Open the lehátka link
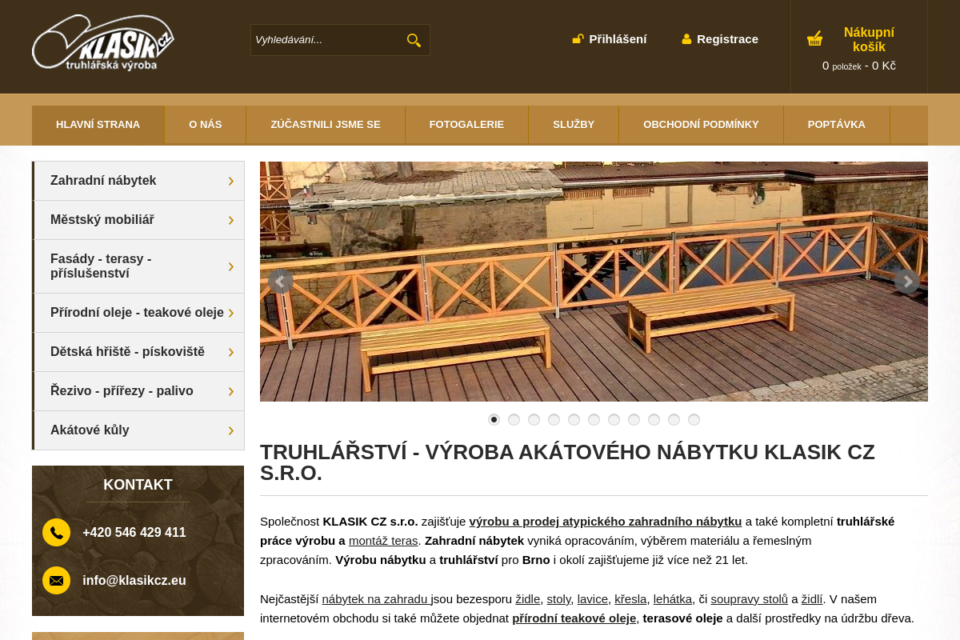960x640 pixels. tap(673, 599)
